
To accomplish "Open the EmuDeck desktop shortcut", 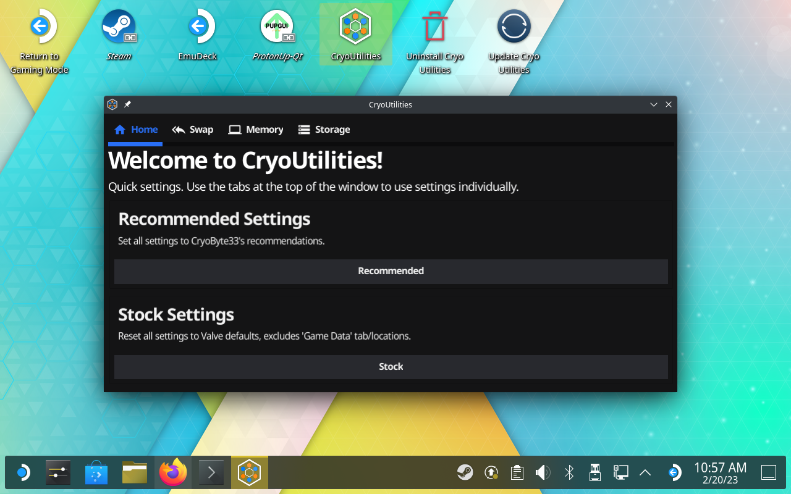I will click(198, 28).
